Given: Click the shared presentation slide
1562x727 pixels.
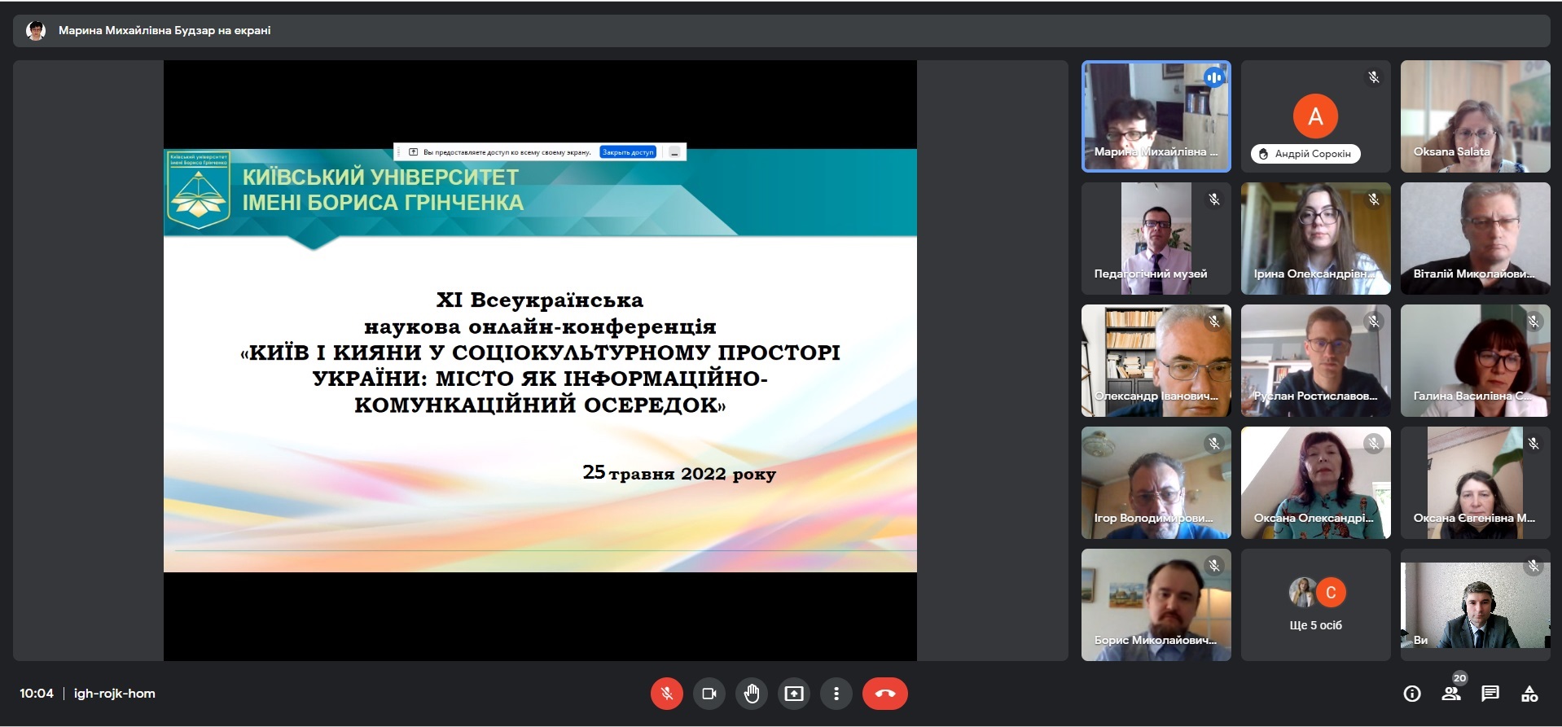Looking at the screenshot, I should coord(540,358).
